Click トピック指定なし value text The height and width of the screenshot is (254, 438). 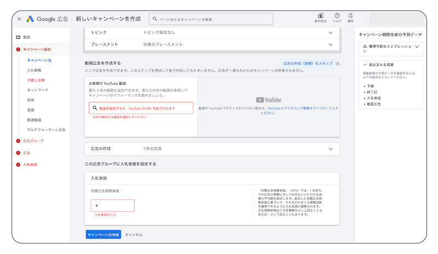(x=159, y=32)
